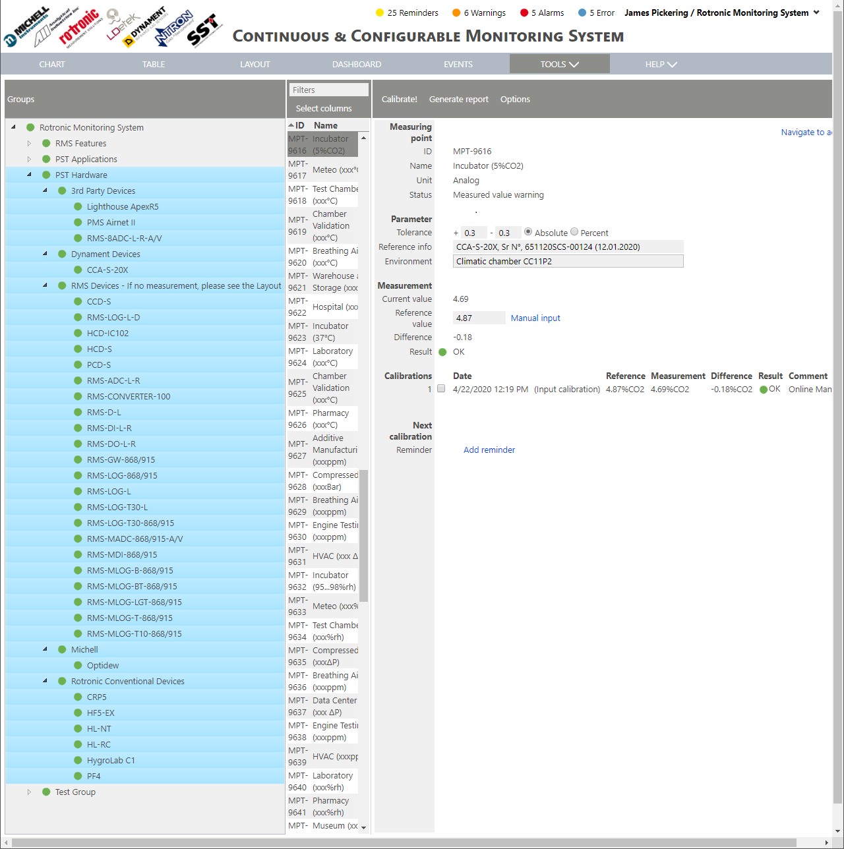Click green status dot next to Optidew
Viewport: 844px width, 849px height.
pyautogui.click(x=78, y=665)
